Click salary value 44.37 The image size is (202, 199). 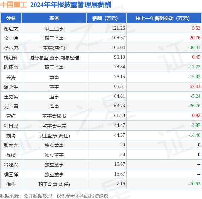[120, 135]
